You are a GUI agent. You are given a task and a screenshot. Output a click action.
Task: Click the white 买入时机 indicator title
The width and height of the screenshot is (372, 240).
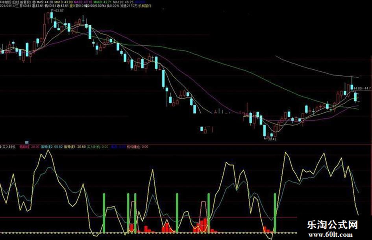point(9,147)
